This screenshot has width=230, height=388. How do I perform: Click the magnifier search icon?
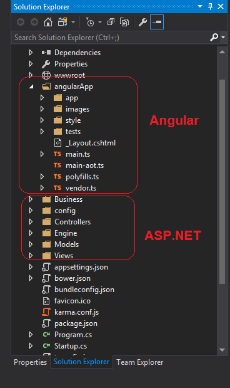click(x=214, y=38)
